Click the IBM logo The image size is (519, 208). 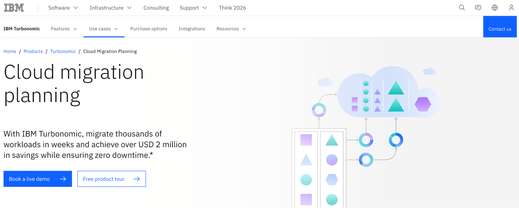pyautogui.click(x=14, y=8)
